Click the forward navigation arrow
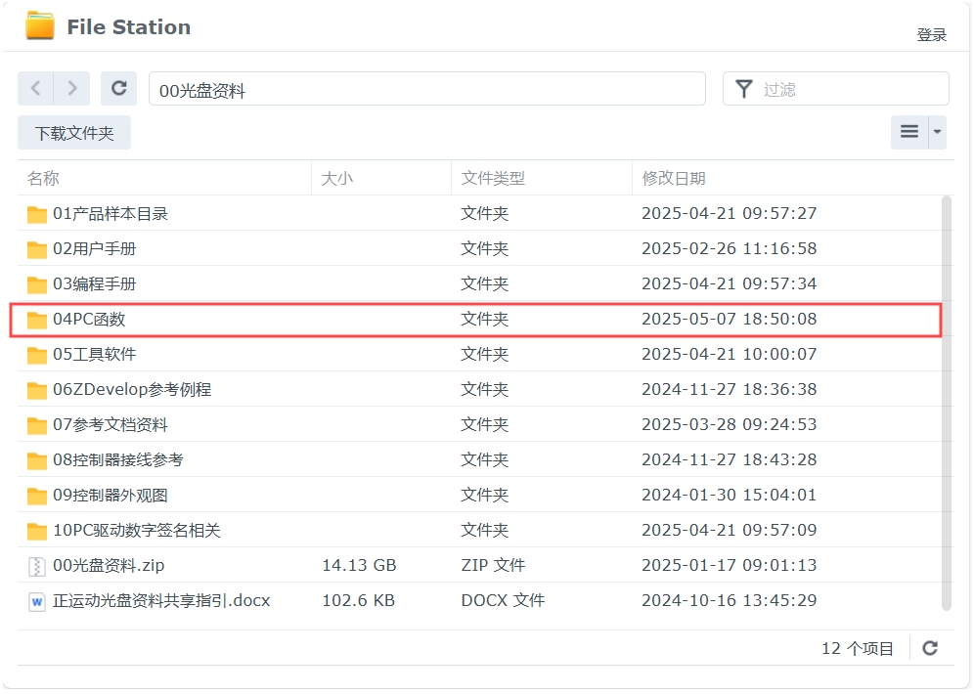The image size is (974, 694). (x=72, y=88)
